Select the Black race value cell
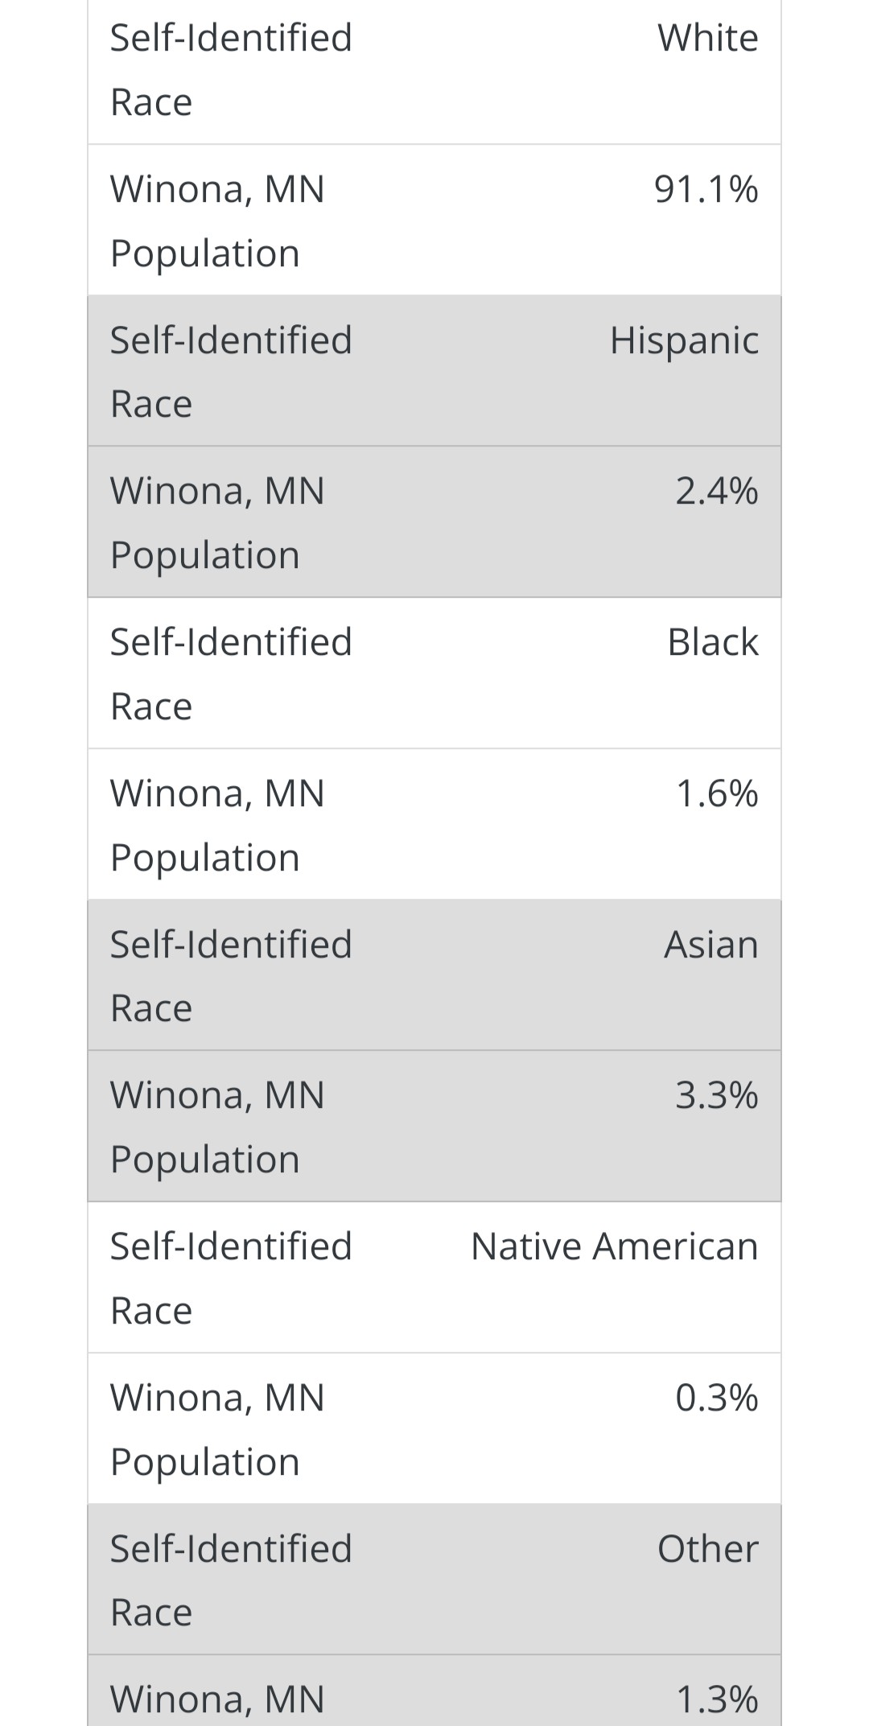The width and height of the screenshot is (869, 1726). 712,642
